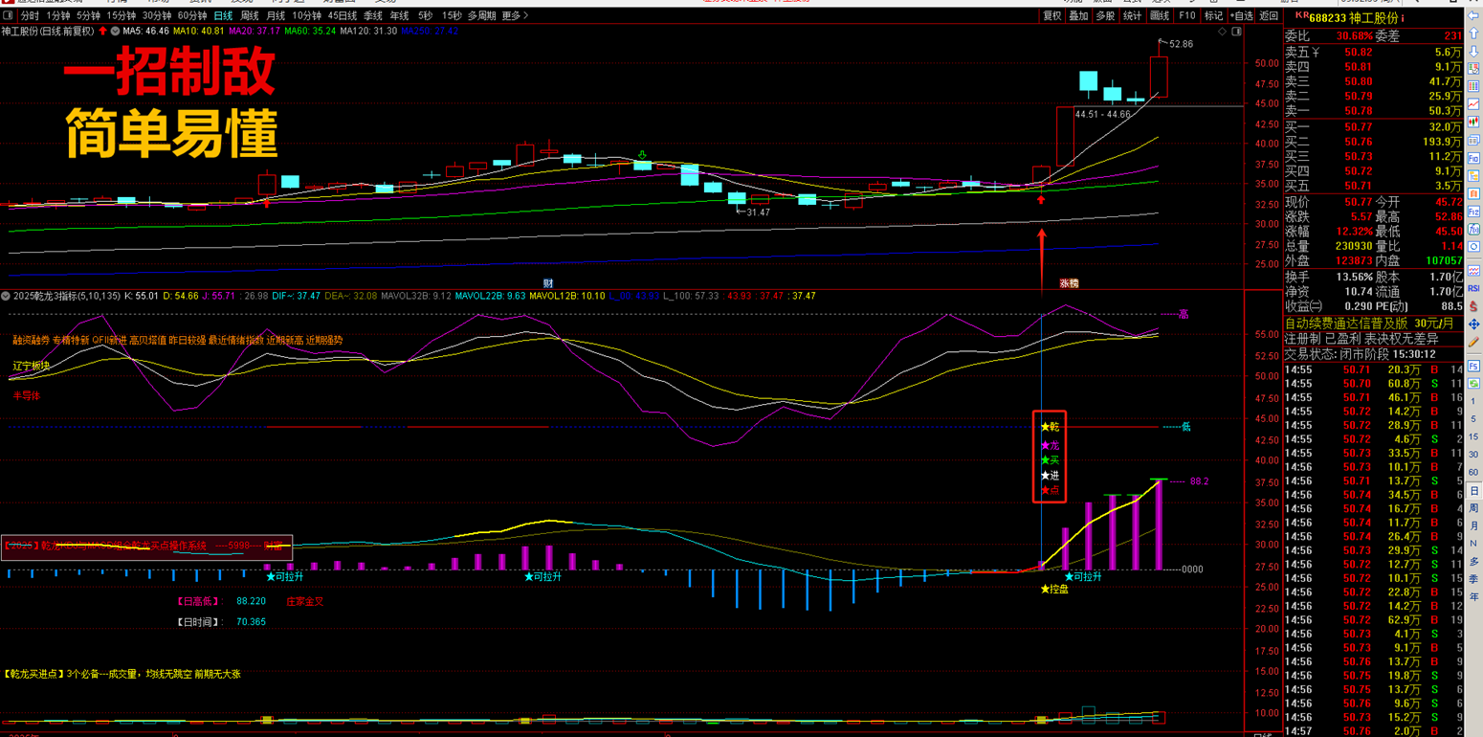Image resolution: width=1483 pixels, height=737 pixels.
Task: Click the 日 period sidebar button
Action: [1473, 490]
